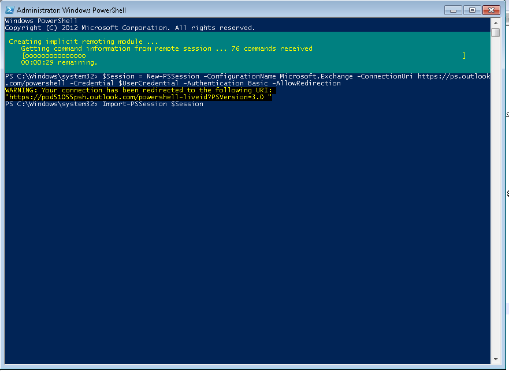
Task: Click the remoting module progress bar
Action: 243,55
